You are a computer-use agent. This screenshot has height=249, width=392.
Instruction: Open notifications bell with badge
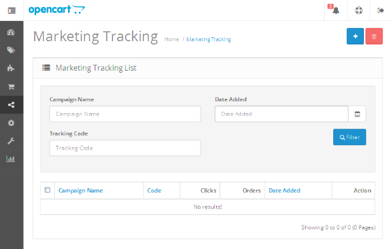tap(335, 10)
